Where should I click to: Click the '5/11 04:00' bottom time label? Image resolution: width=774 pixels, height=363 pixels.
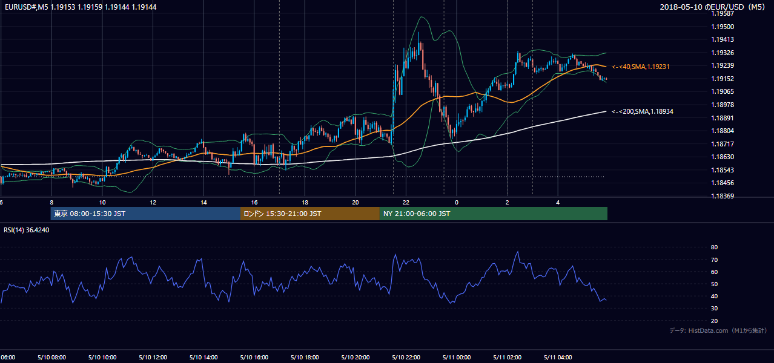click(x=558, y=358)
